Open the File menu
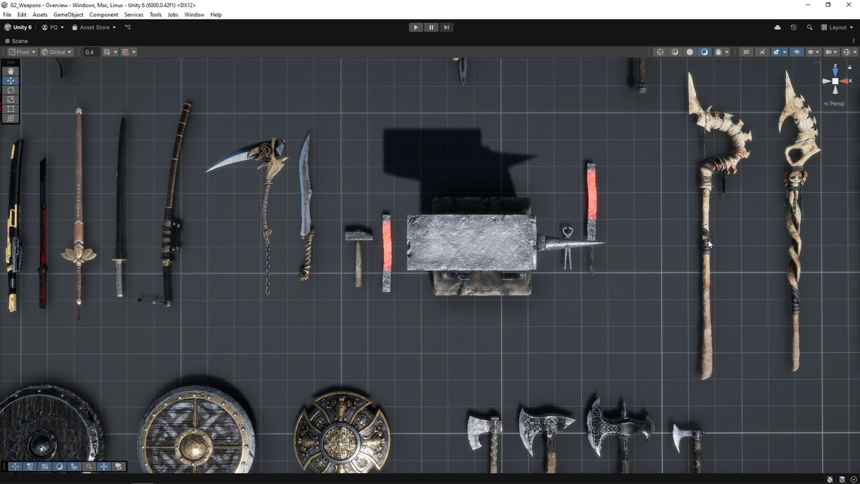Viewport: 860px width, 484px height. [x=7, y=14]
